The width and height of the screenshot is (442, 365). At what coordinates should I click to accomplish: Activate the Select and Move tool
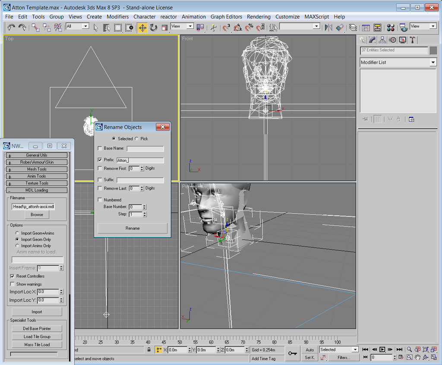tap(142, 27)
